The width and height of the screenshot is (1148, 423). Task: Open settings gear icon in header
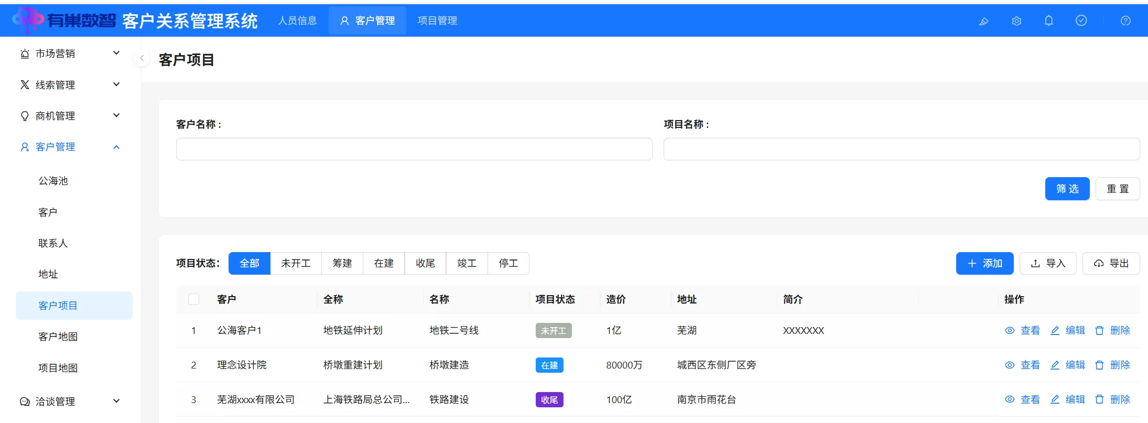[1016, 21]
